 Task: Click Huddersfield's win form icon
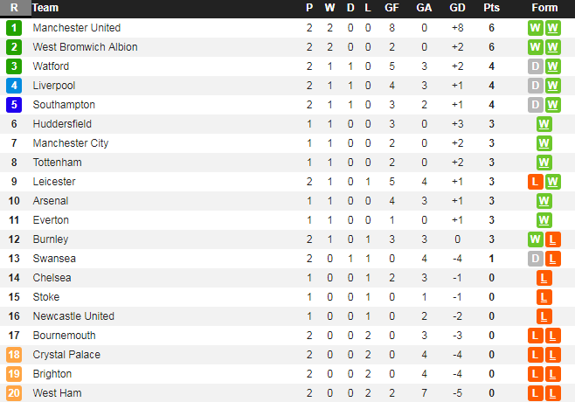point(544,124)
